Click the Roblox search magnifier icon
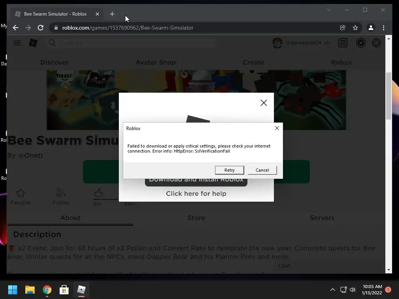The width and height of the screenshot is (399, 299). tap(52, 43)
